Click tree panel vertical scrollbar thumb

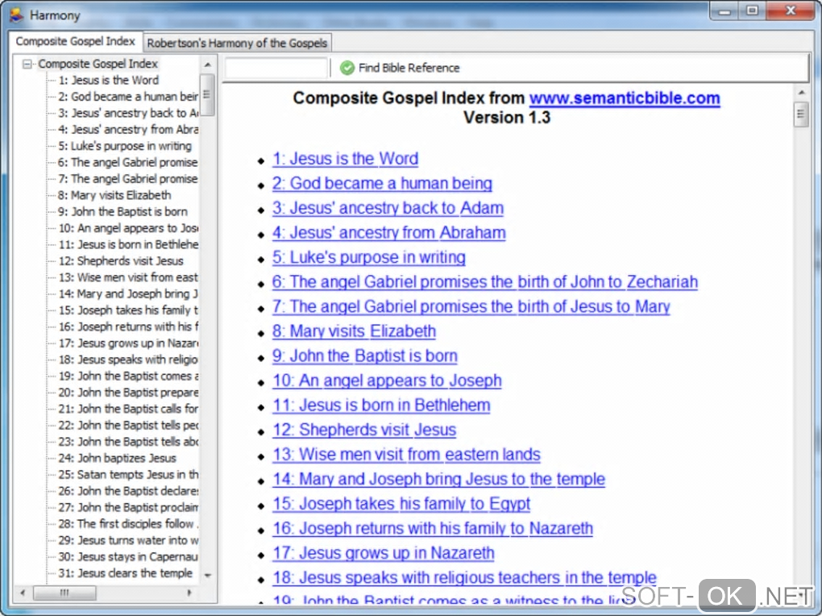coord(208,94)
